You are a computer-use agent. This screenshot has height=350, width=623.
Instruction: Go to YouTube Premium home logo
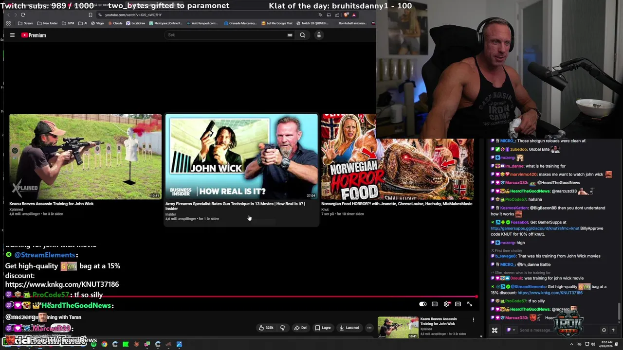34,35
